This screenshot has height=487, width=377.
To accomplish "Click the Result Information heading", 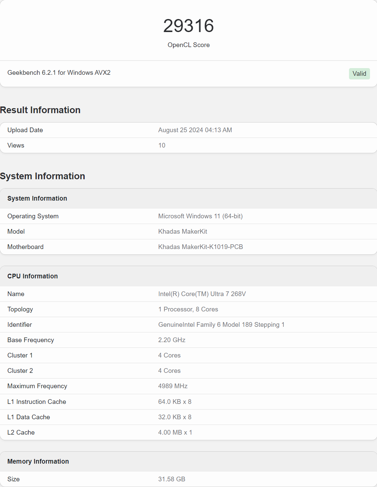I will [40, 110].
